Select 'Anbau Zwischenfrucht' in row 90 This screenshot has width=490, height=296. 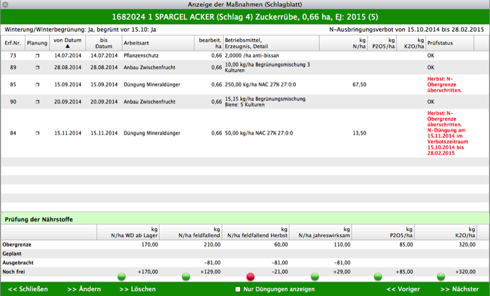pyautogui.click(x=149, y=102)
